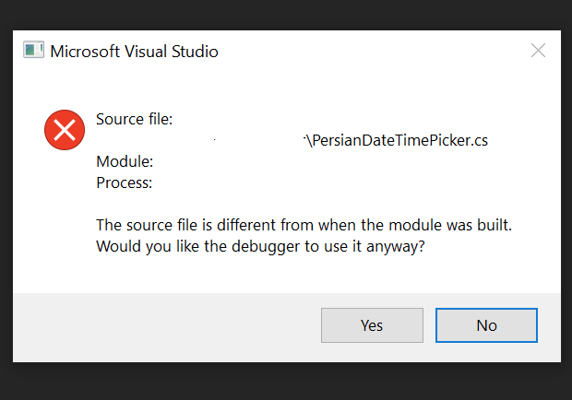Close the dialog with the X button
The height and width of the screenshot is (400, 572).
pos(538,51)
